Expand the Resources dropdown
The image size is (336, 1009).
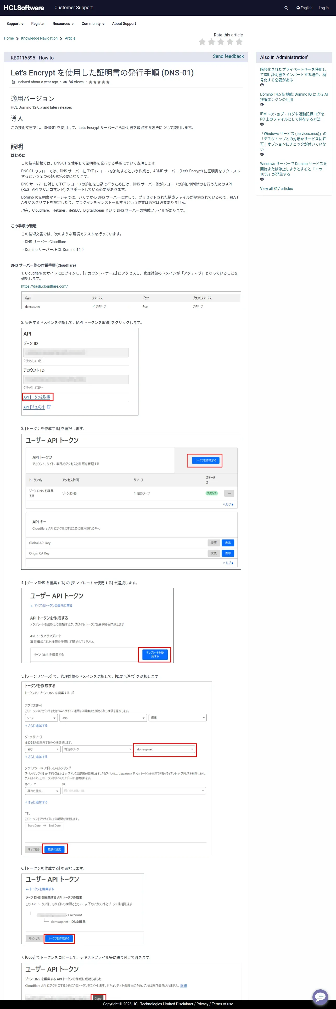tap(63, 24)
